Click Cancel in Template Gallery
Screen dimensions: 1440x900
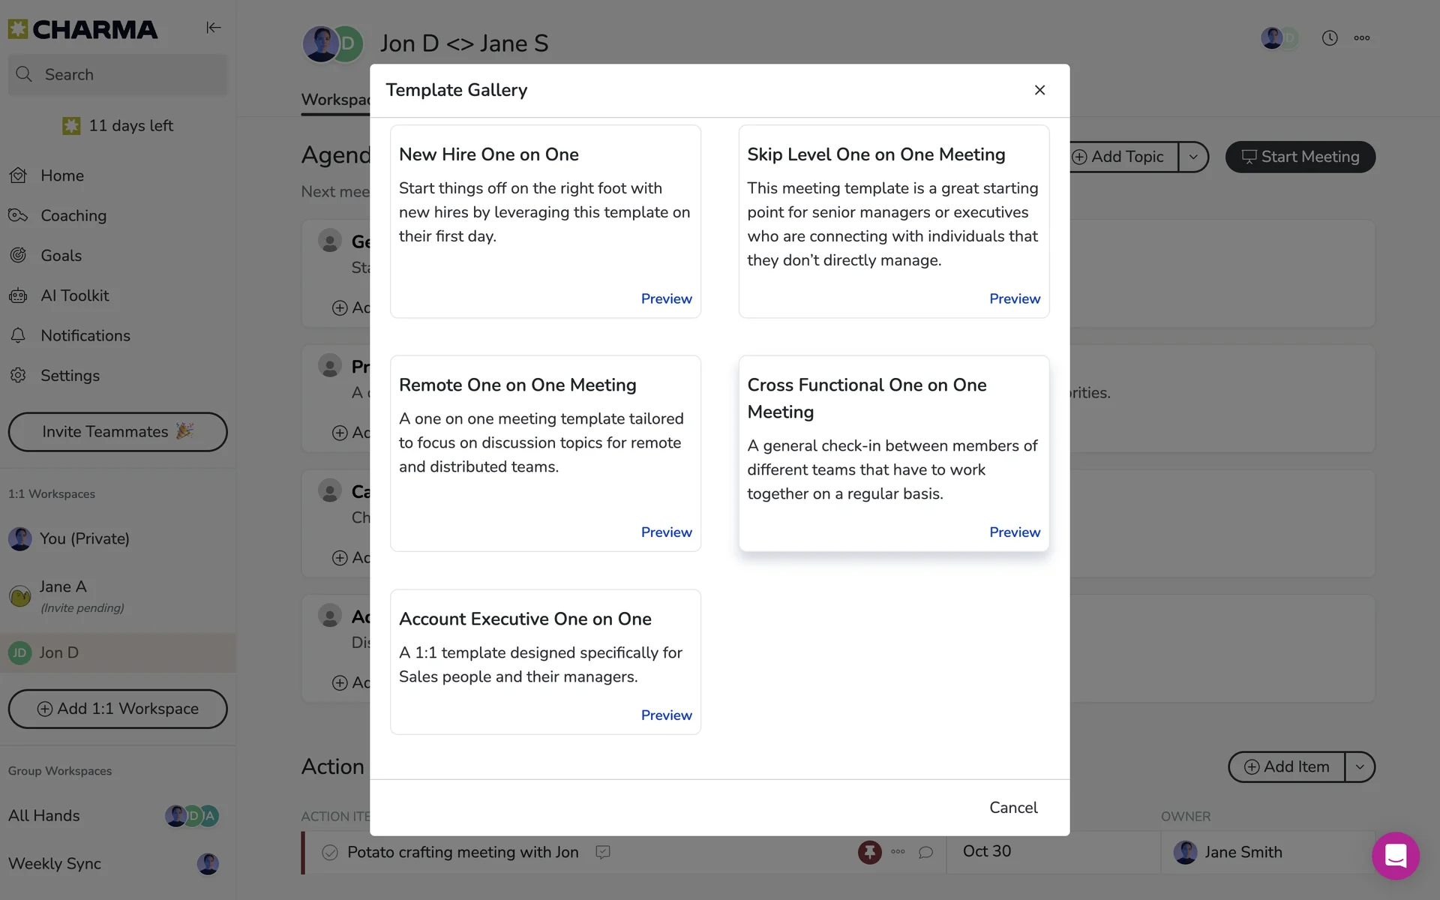(1012, 808)
